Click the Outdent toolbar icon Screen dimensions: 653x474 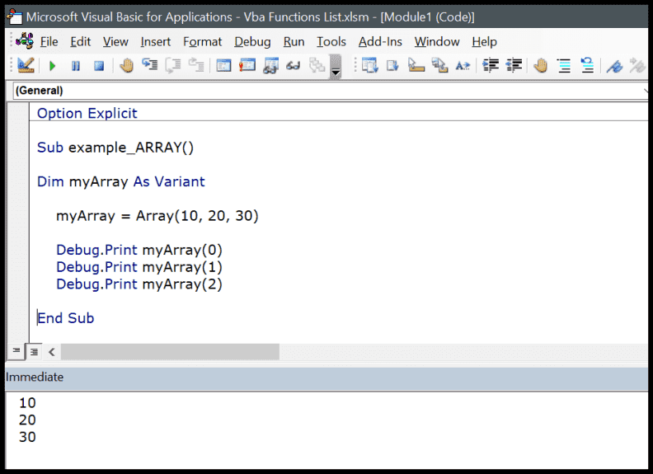click(x=514, y=66)
